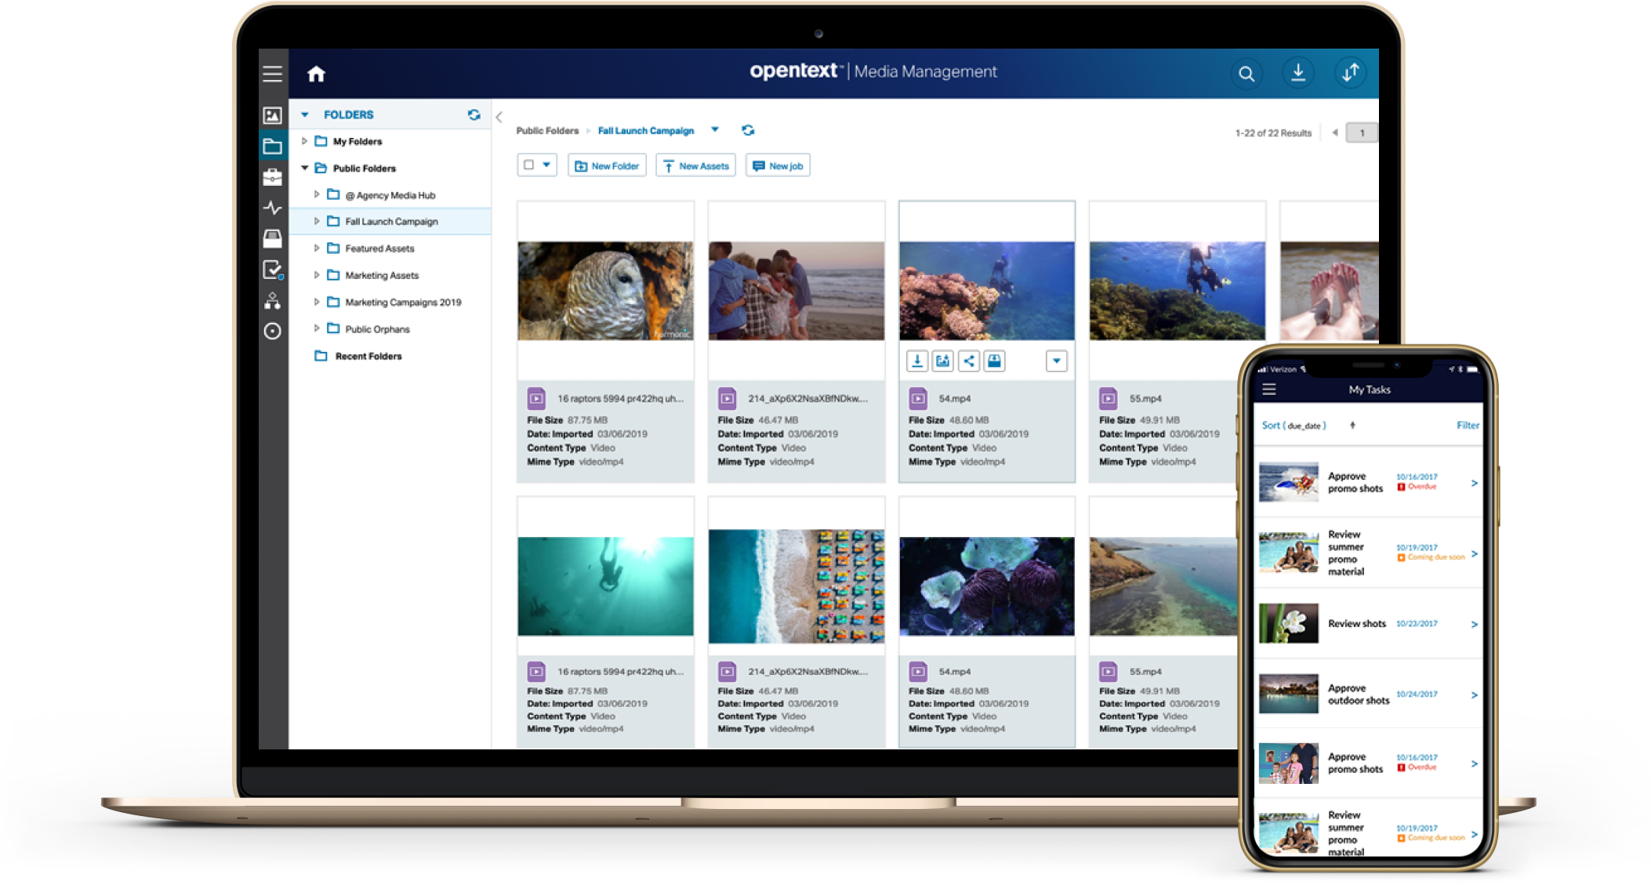Collapse the Public Folders tree node
1651x885 pixels.
[x=304, y=168]
